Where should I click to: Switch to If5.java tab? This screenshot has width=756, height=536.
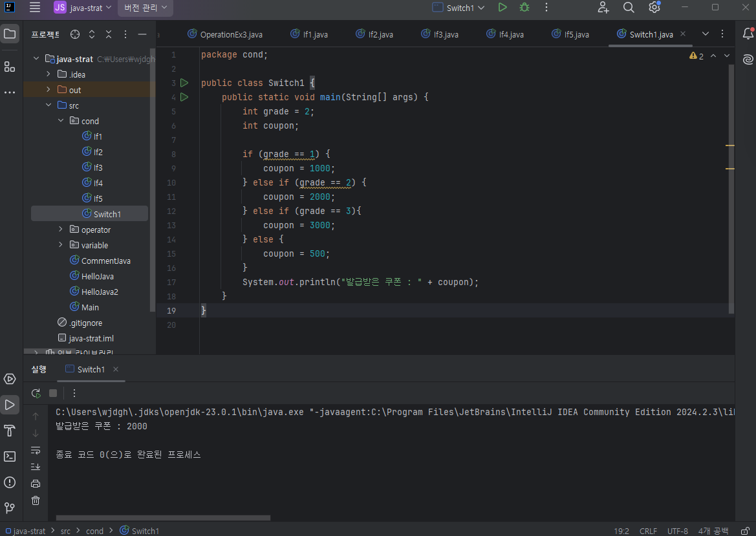point(570,34)
